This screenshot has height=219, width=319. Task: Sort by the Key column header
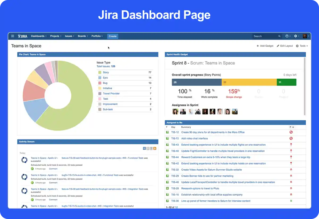click(x=173, y=127)
